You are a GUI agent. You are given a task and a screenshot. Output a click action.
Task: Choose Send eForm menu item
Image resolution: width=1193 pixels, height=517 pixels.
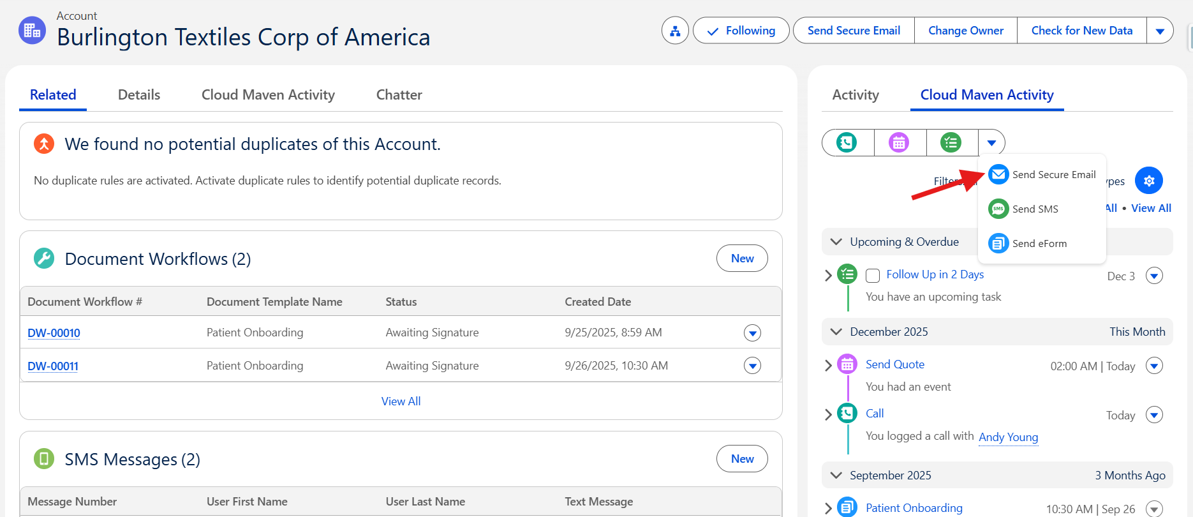[x=1042, y=243]
